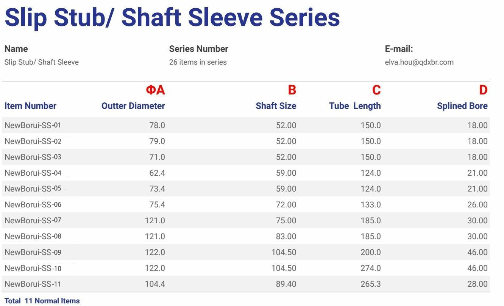The image size is (504, 306).
Task: Click the Shaft Size column header
Action: point(276,106)
